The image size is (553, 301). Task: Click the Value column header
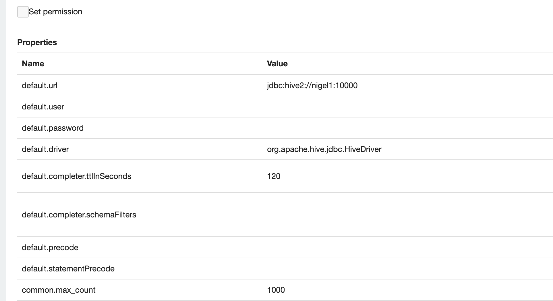tap(277, 63)
